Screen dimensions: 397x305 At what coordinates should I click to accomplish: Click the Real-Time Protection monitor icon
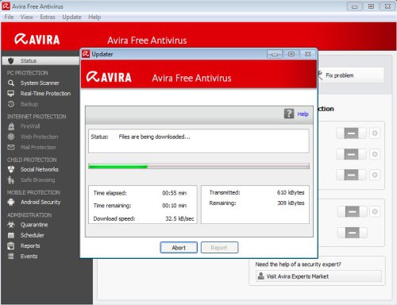tap(11, 94)
